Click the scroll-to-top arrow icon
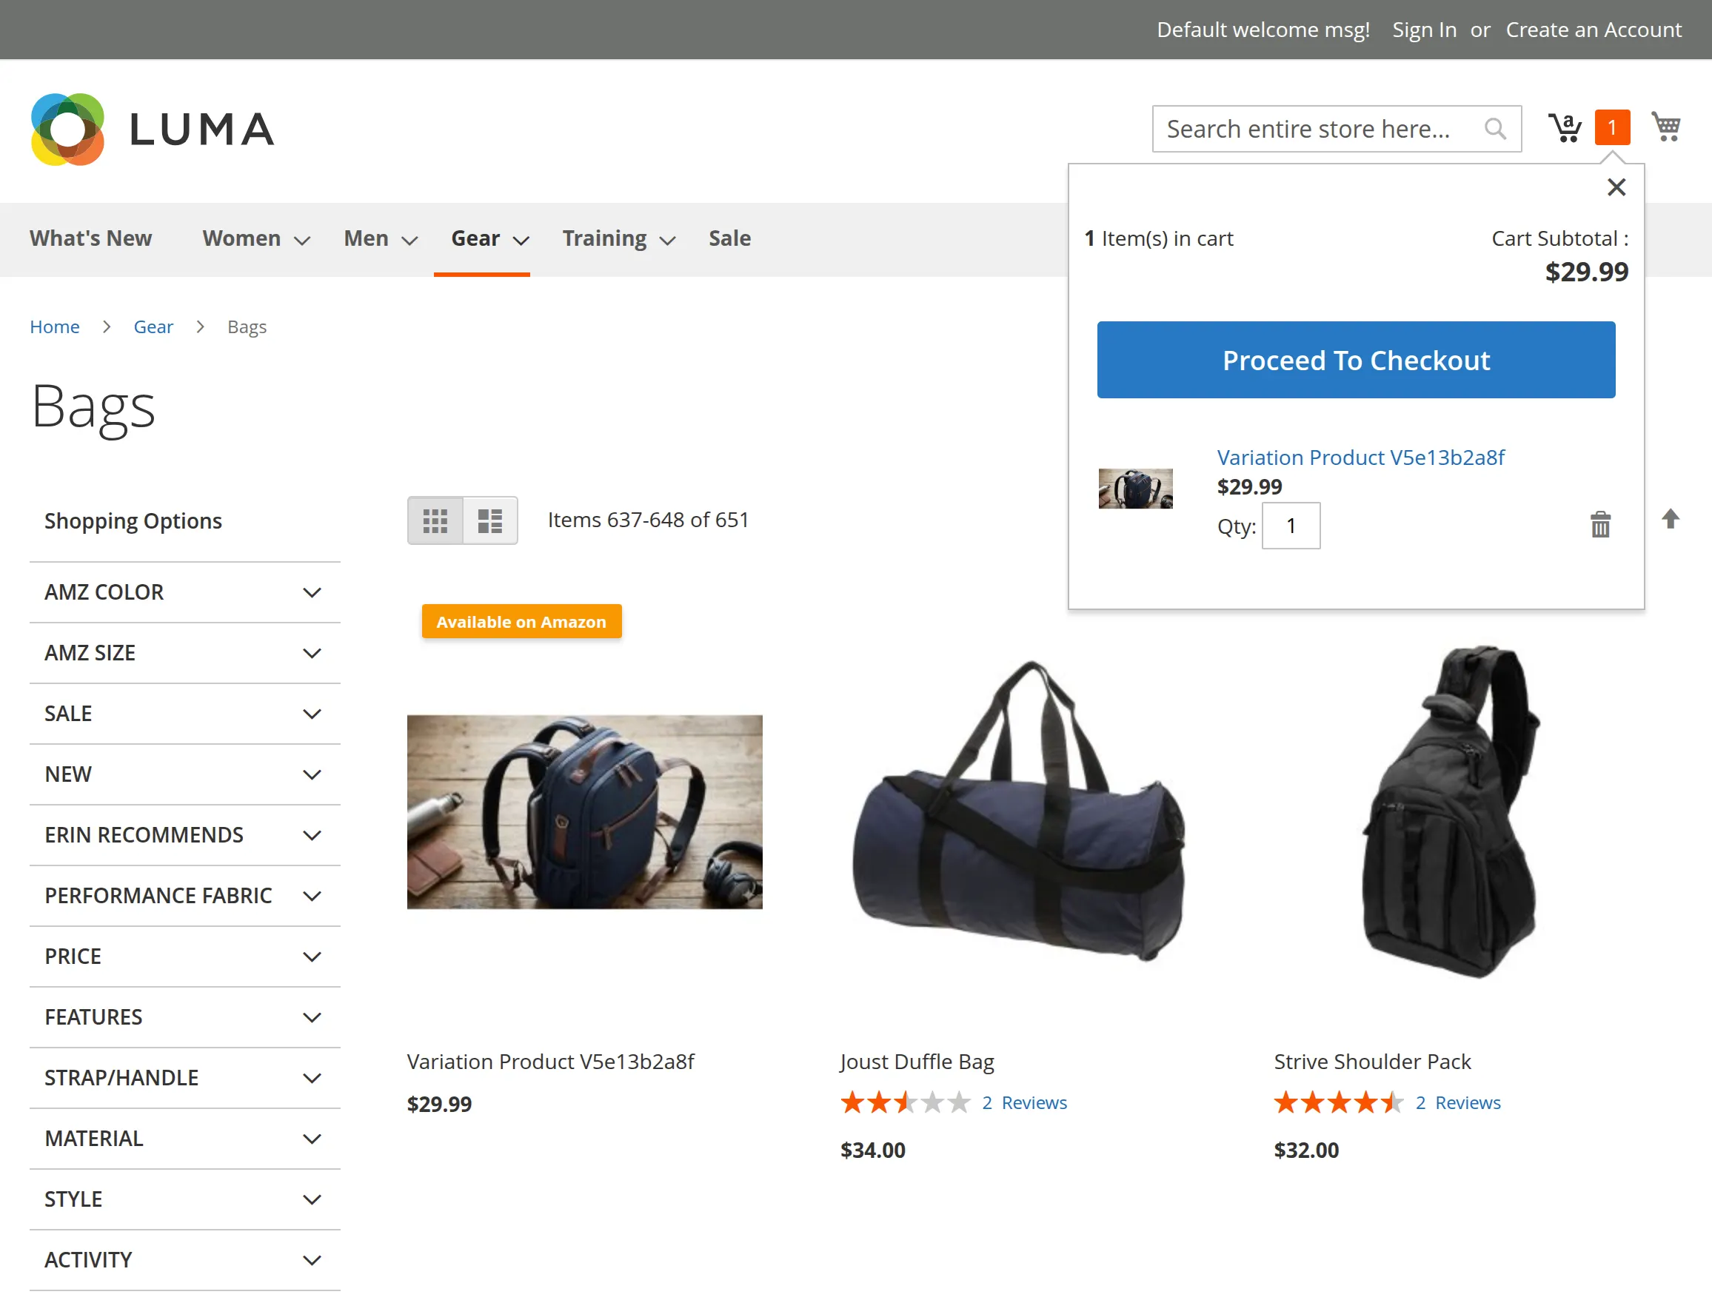Viewport: 1712px width, 1303px height. (1671, 519)
